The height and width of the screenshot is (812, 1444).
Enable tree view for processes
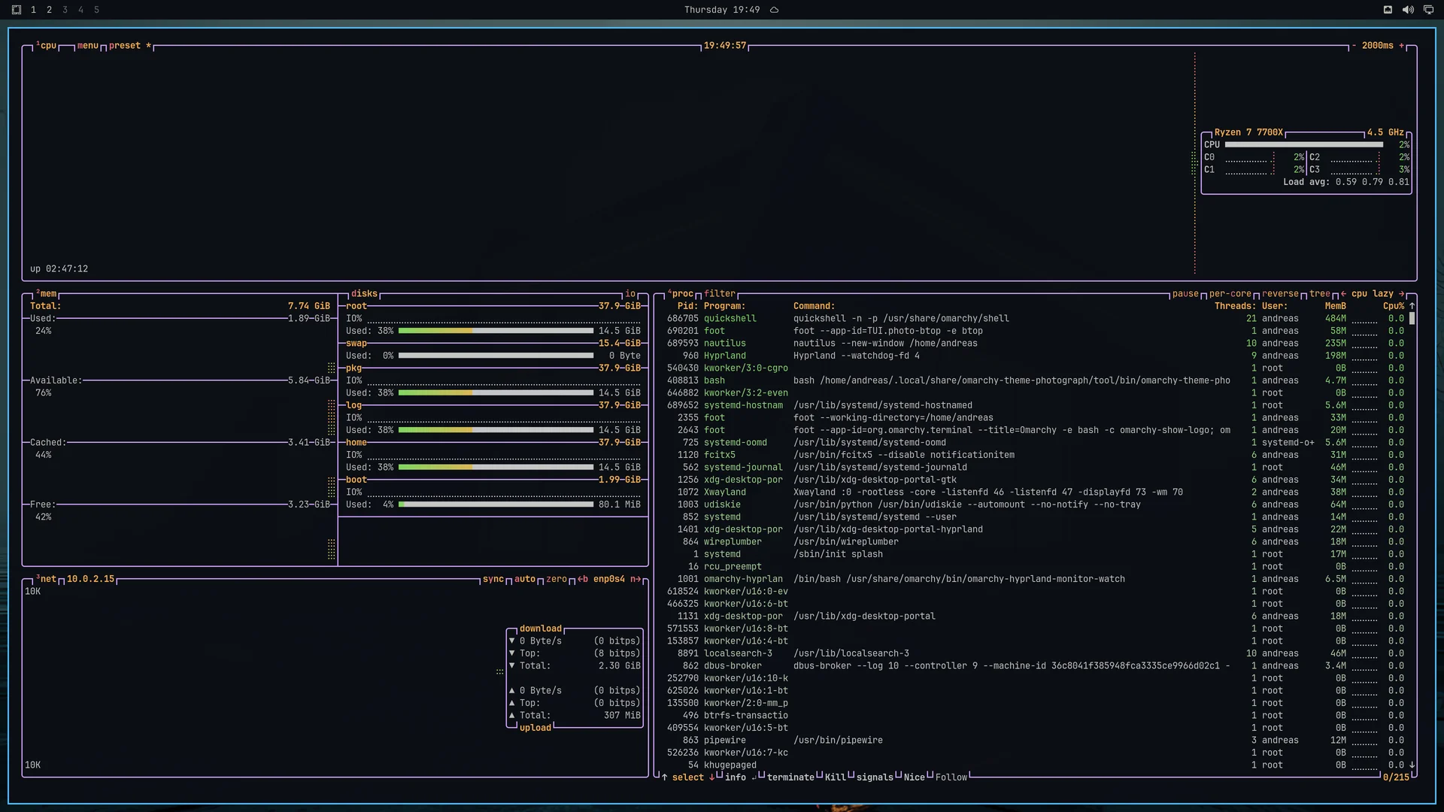[x=1320, y=294]
